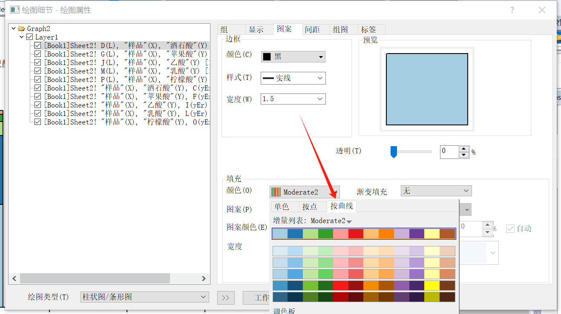
Task: Open the 按点 color tab
Action: point(310,207)
